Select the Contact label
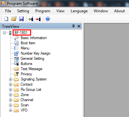 tap(27, 84)
